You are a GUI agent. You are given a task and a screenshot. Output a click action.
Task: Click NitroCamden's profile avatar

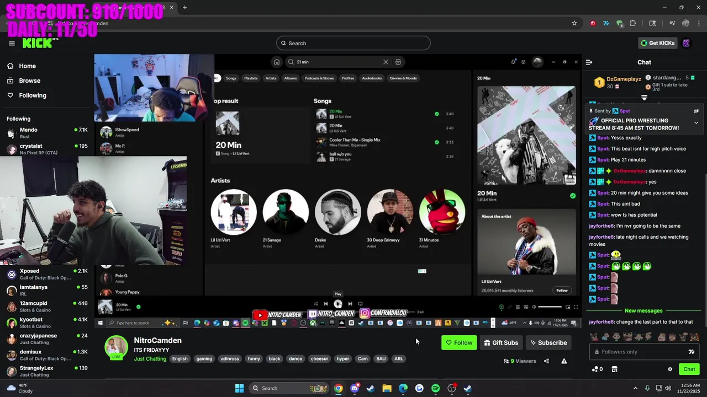(117, 347)
